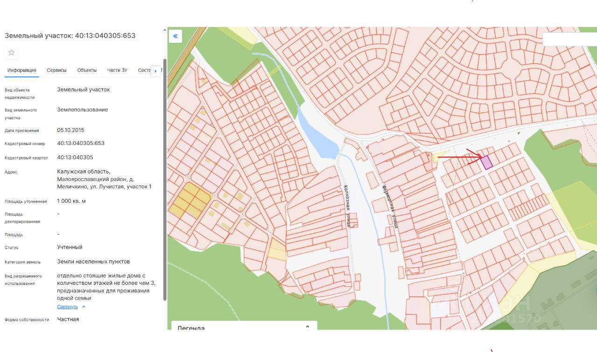This screenshot has width=597, height=352.
Task: Add the land plot to favorites with the star
Action: point(12,53)
